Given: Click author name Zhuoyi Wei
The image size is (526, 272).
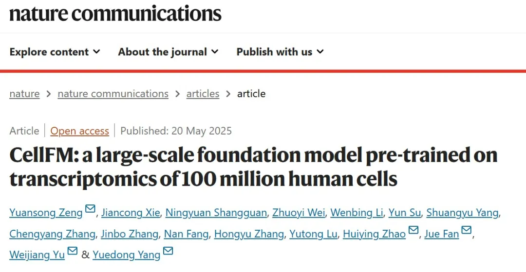Looking at the screenshot, I should tap(299, 213).
